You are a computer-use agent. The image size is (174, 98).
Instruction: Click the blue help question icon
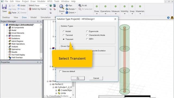(168, 17)
